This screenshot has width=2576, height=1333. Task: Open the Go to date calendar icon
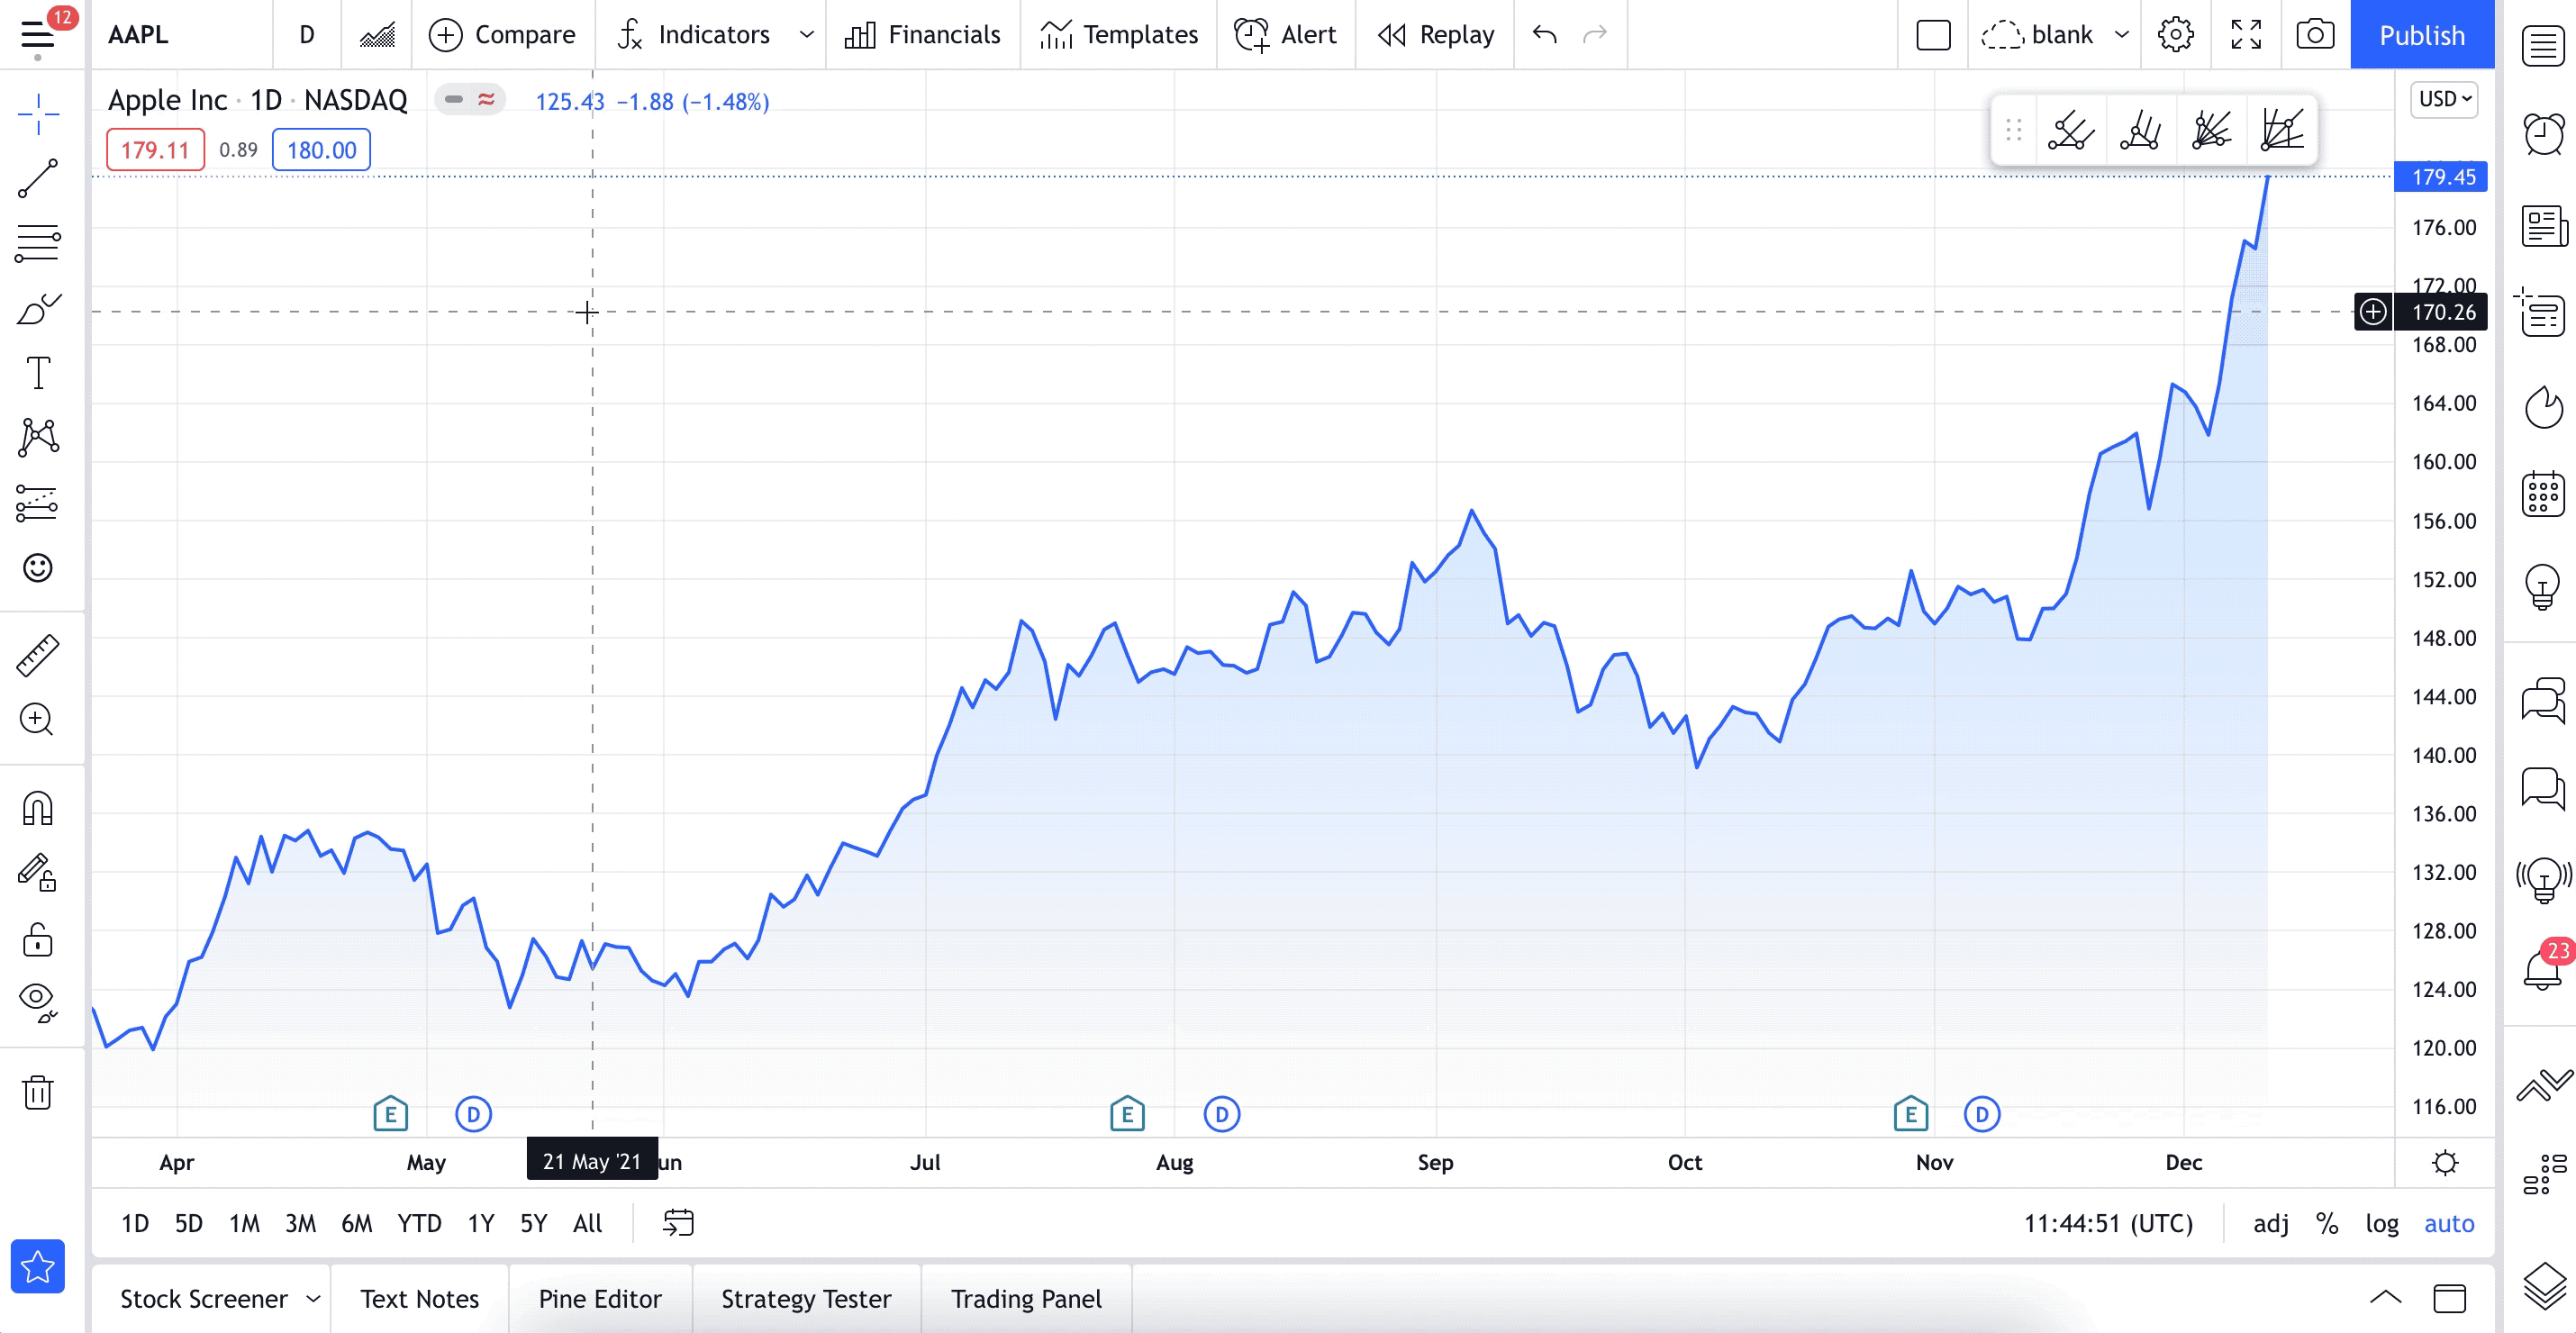pos(678,1222)
